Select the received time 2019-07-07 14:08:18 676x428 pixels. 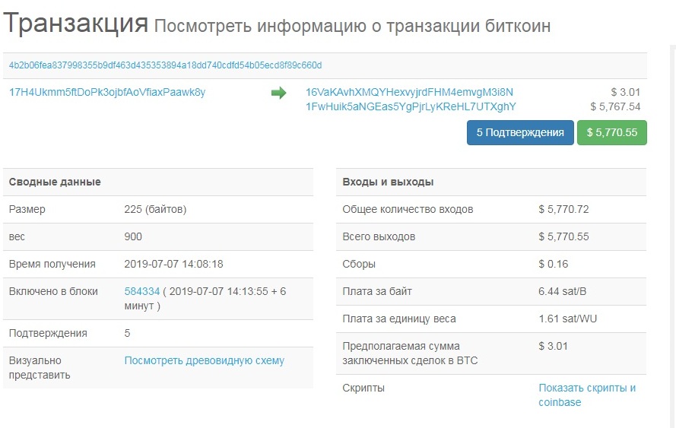[x=173, y=264]
